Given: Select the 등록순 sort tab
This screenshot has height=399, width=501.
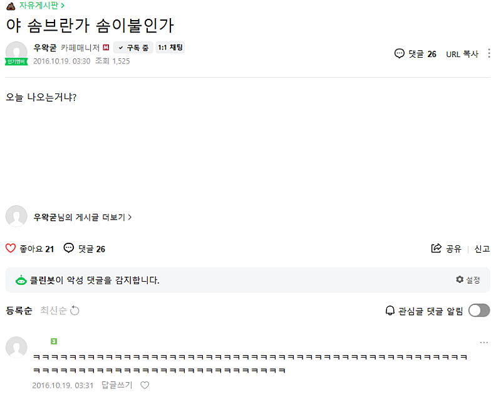Looking at the screenshot, I should 19,311.
